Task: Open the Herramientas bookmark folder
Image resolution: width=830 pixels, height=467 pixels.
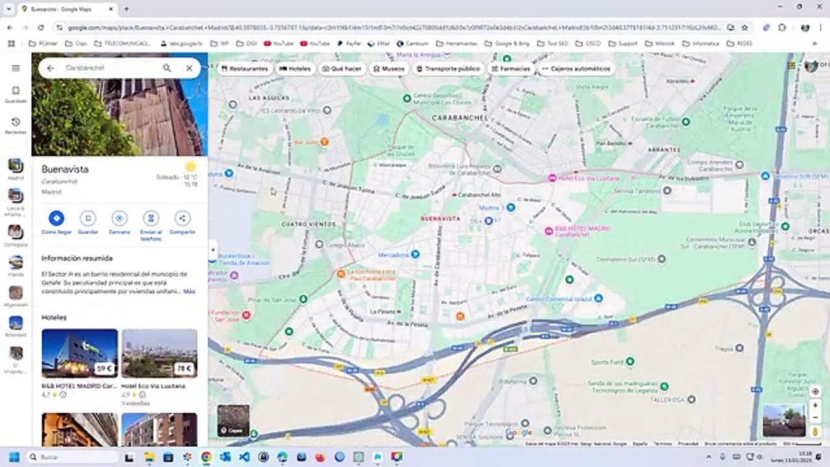Action: click(x=457, y=43)
